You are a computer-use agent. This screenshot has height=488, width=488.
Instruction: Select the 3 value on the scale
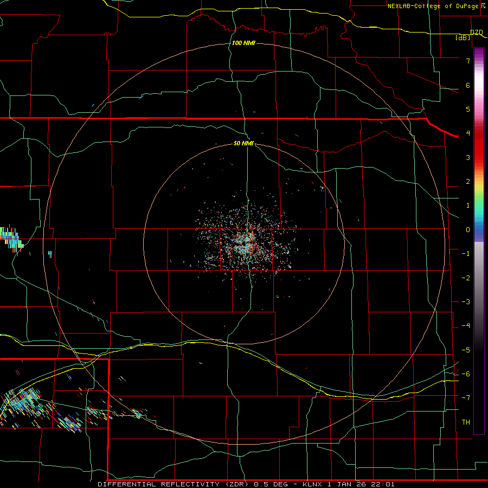(468, 157)
